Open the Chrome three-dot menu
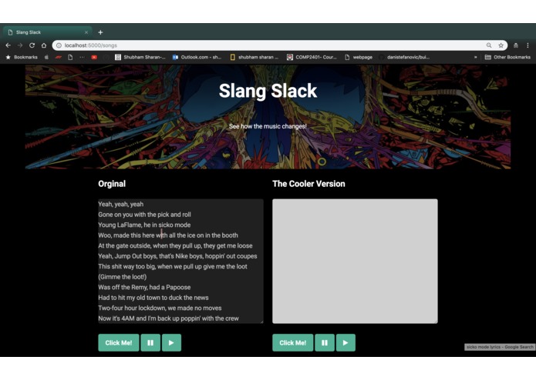This screenshot has height=380, width=536. [528, 45]
